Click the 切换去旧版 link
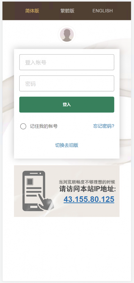Image resolution: width=134 pixels, height=283 pixels. point(67,145)
